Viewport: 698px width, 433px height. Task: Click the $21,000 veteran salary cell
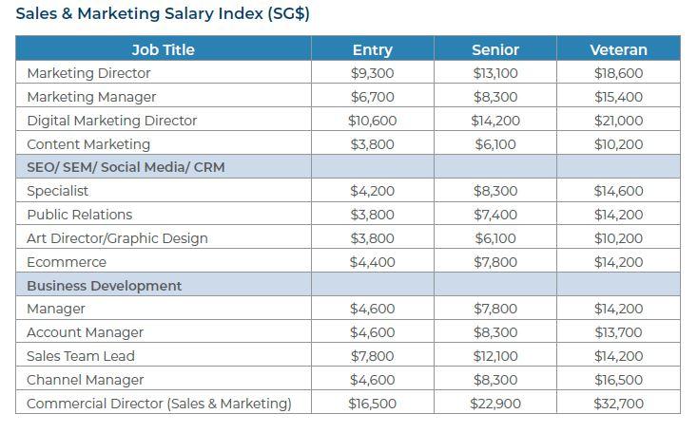pyautogui.click(x=618, y=121)
